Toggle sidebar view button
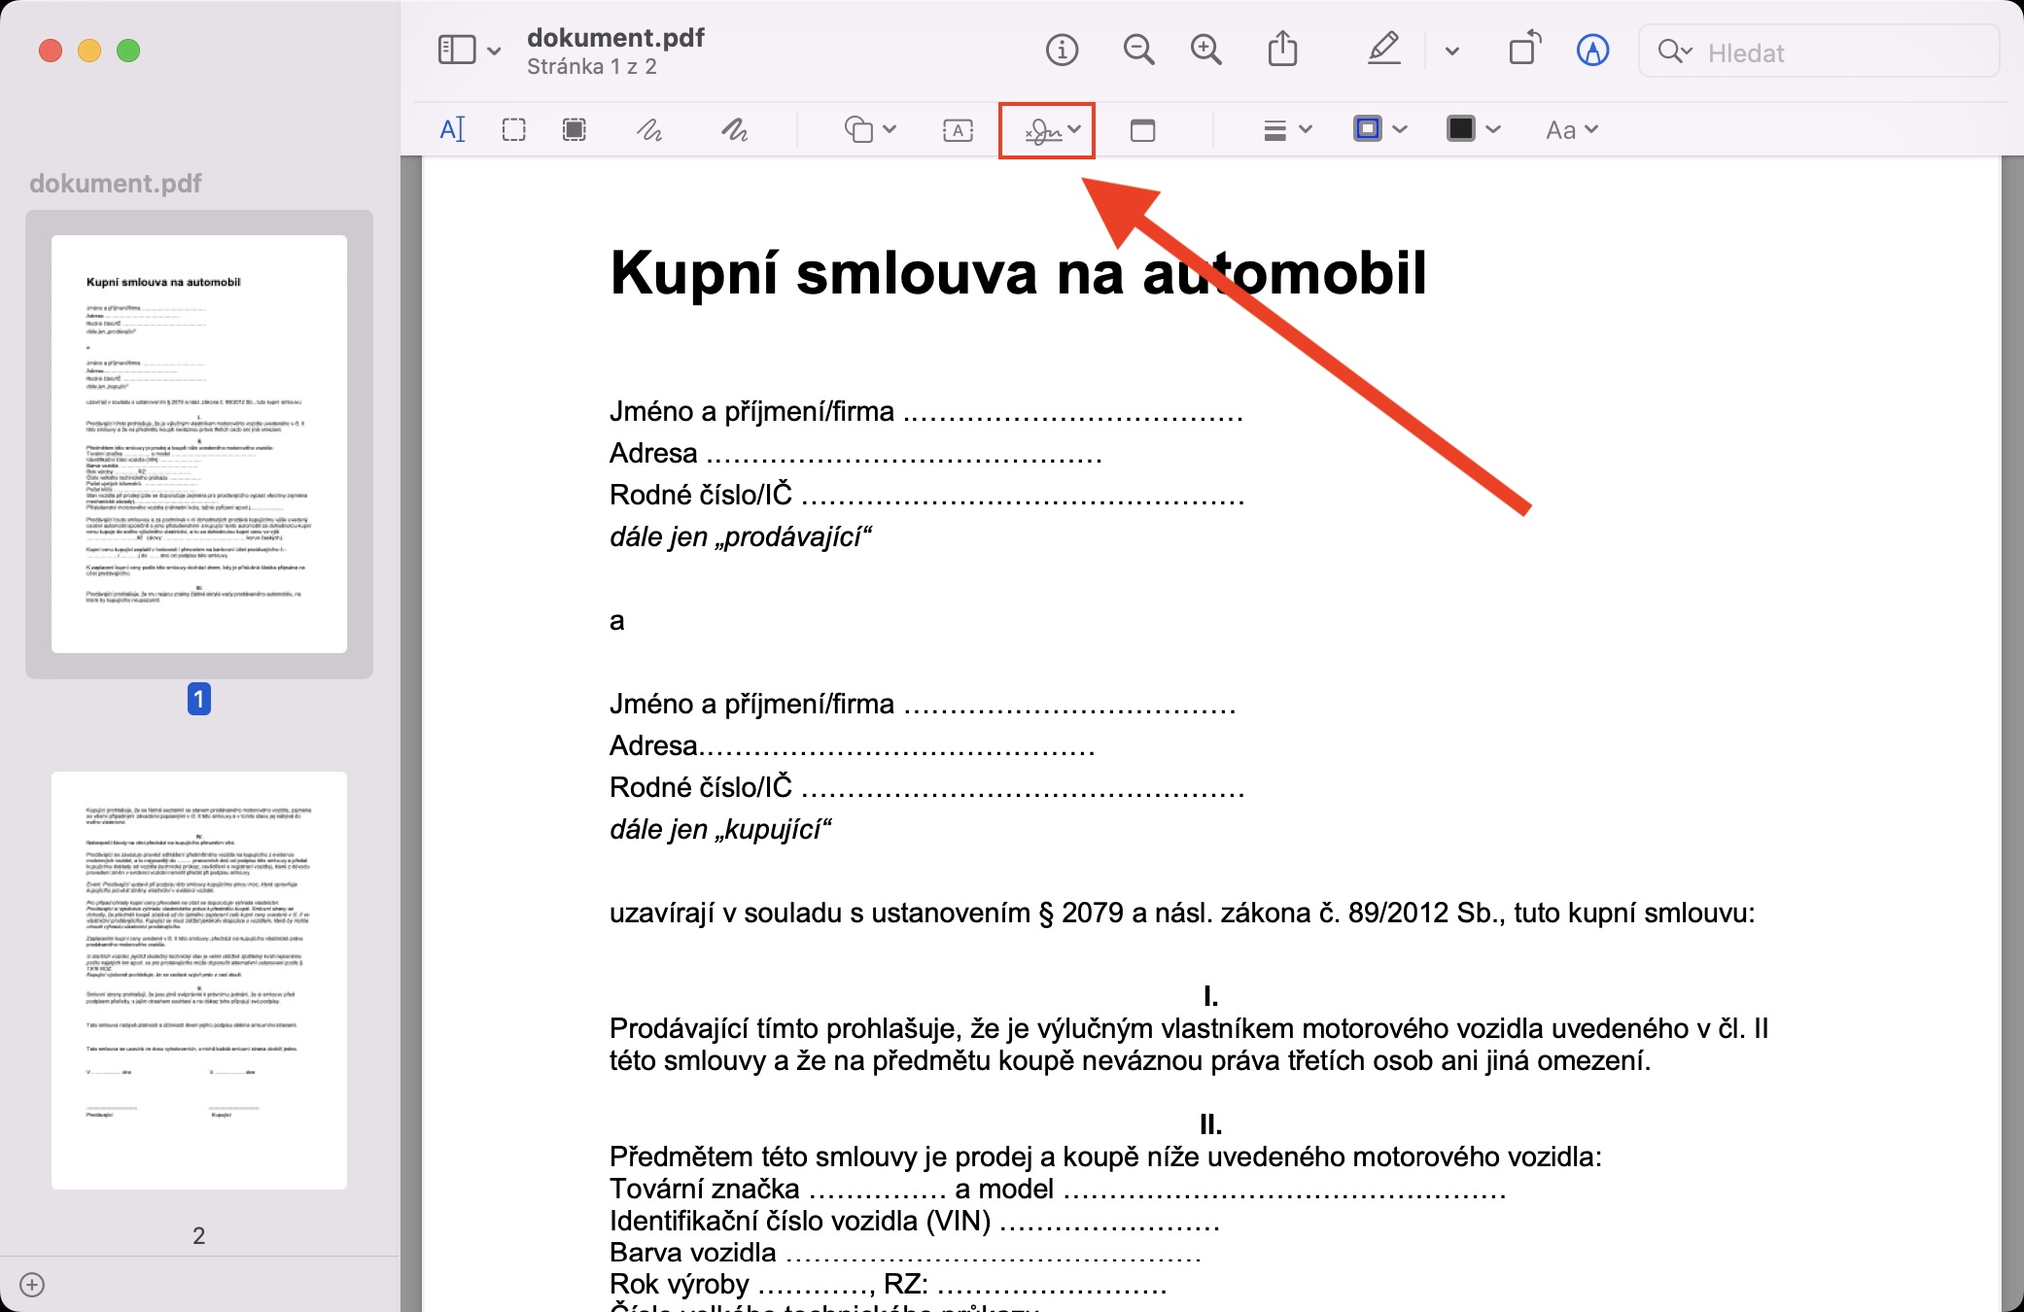2024x1312 pixels. pos(457,50)
